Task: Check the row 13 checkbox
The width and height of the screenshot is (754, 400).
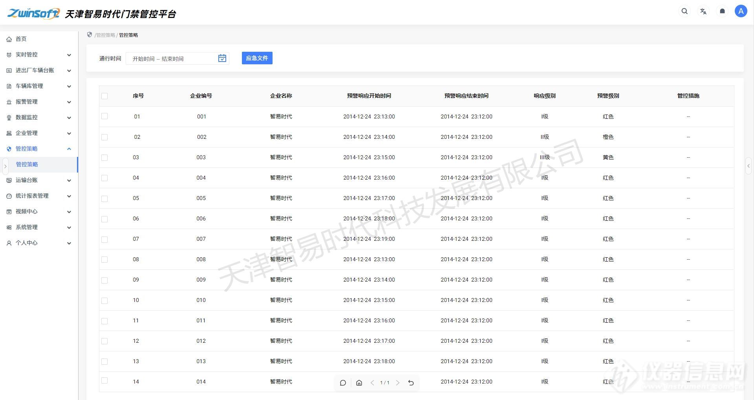Action: [x=104, y=362]
